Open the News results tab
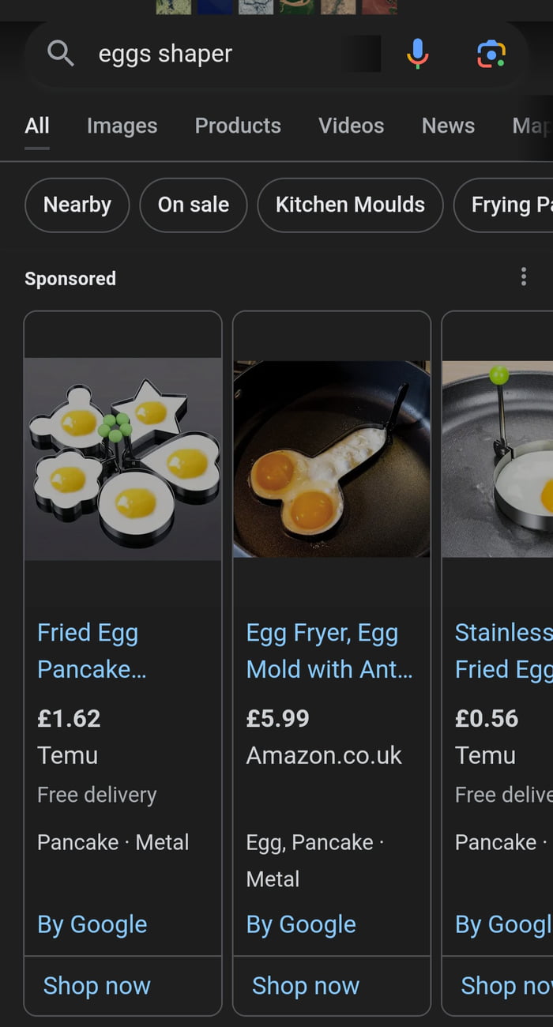Viewport: 553px width, 1027px height. pos(448,125)
